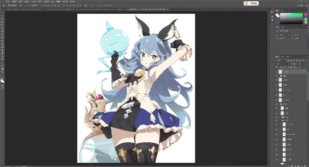
Task: Collapse the expanded layer group folder
Action: [279, 104]
